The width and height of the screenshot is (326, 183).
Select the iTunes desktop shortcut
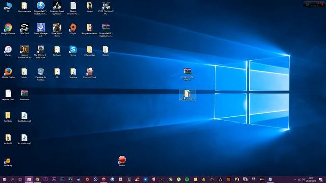(8, 51)
